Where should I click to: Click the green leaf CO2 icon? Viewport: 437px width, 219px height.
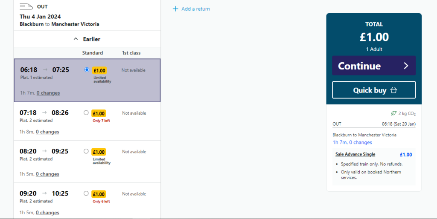tap(394, 114)
